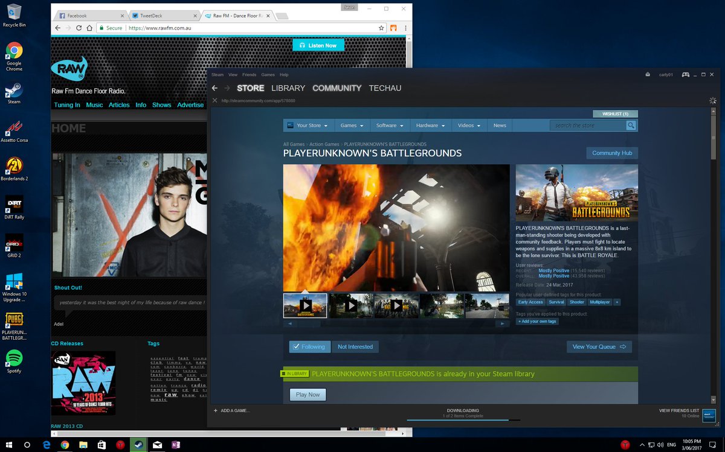The height and width of the screenshot is (452, 725).
Task: Select DiRT Rally desktop icon
Action: 14,208
